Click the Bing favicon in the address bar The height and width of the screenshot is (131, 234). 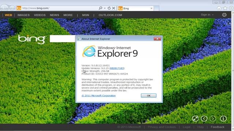pos(19,8)
